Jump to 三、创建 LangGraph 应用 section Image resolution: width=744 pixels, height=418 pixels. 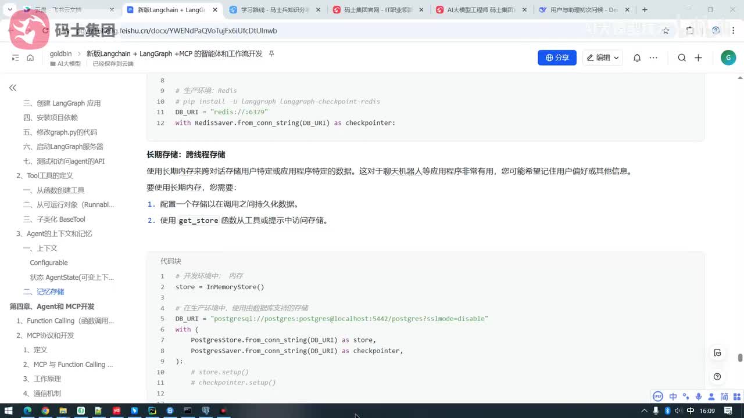click(62, 103)
